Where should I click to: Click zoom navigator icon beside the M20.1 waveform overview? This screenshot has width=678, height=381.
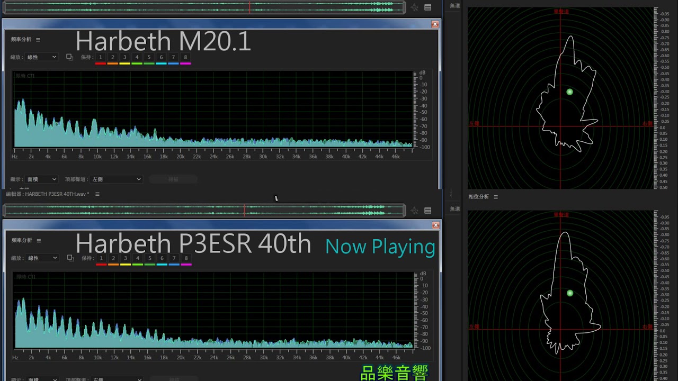click(415, 7)
